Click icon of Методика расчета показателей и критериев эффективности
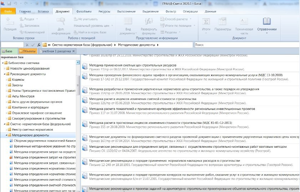Viewport: 300px width, 192px height. tap(85, 110)
